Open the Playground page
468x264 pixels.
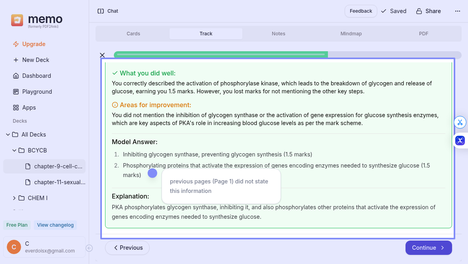(x=37, y=92)
